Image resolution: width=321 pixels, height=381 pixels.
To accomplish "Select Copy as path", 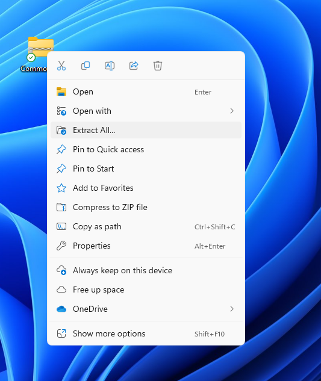I will point(146,226).
